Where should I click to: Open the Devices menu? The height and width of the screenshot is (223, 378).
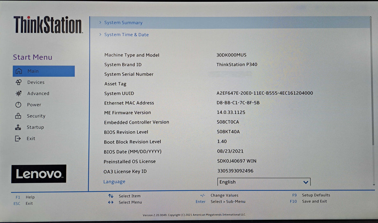(36, 82)
